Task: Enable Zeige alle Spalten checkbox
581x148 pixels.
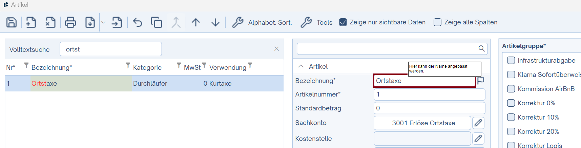Action: pos(437,22)
